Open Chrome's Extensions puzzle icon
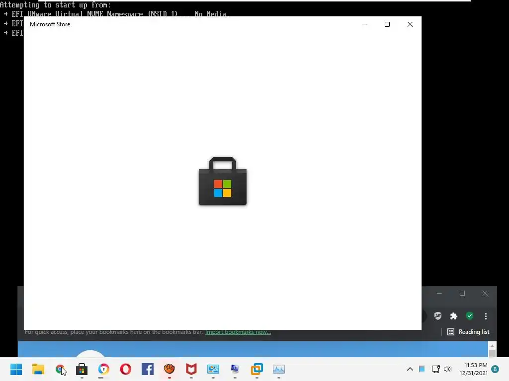Image resolution: width=509 pixels, height=381 pixels. point(453,316)
